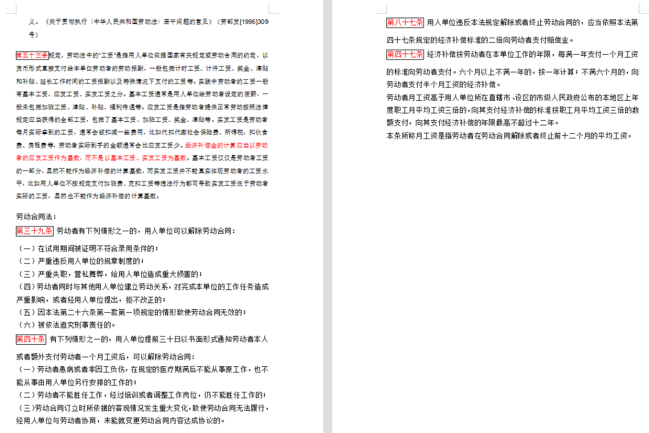Click the line starting "(三)劳动合同订立时所依据"
Image resolution: width=649 pixels, height=433 pixels.
[x=142, y=408]
